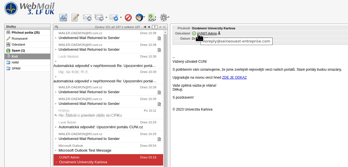Click the green verified-sender check icon
The width and height of the screenshot is (348, 167).
(194, 33)
